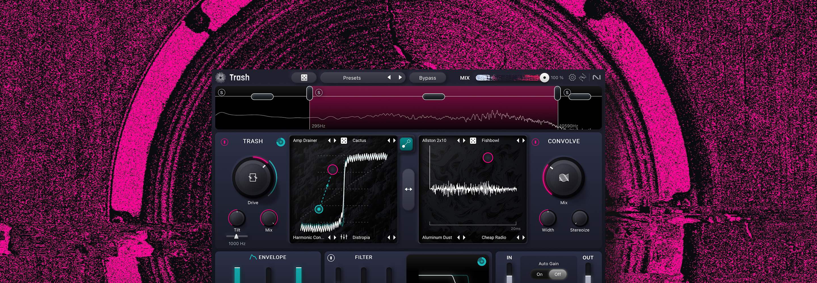Solo the high frequency band

pos(567,93)
